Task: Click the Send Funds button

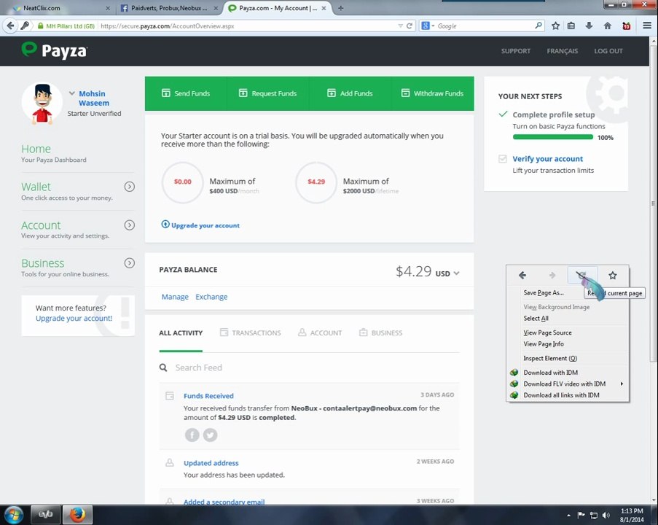Action: [x=186, y=93]
